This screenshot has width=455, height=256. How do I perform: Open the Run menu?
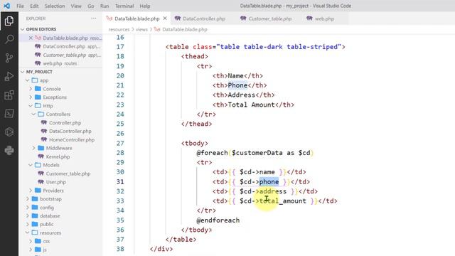[x=105, y=6]
